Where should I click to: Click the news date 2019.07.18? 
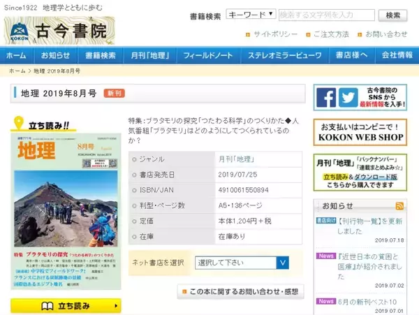[390, 240]
